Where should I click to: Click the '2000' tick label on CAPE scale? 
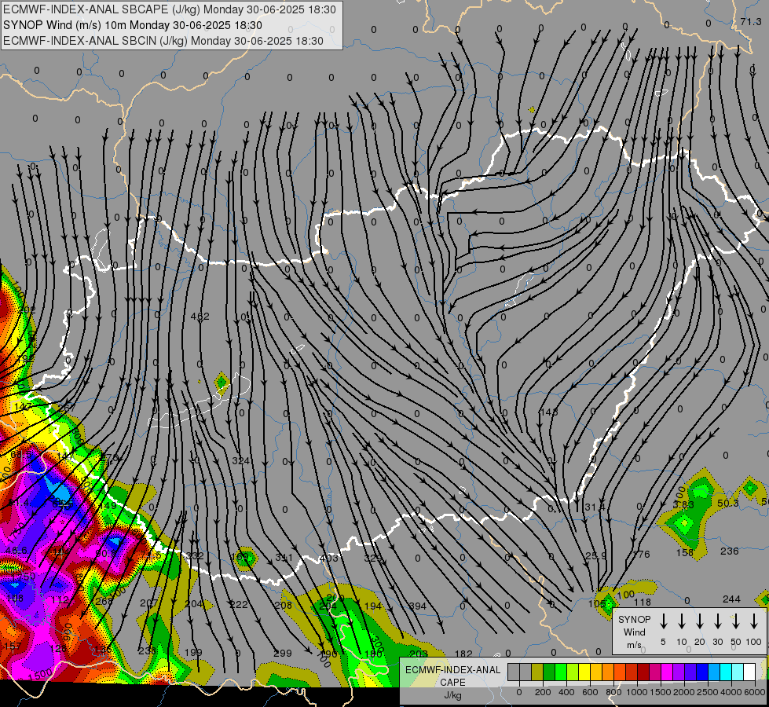click(683, 692)
